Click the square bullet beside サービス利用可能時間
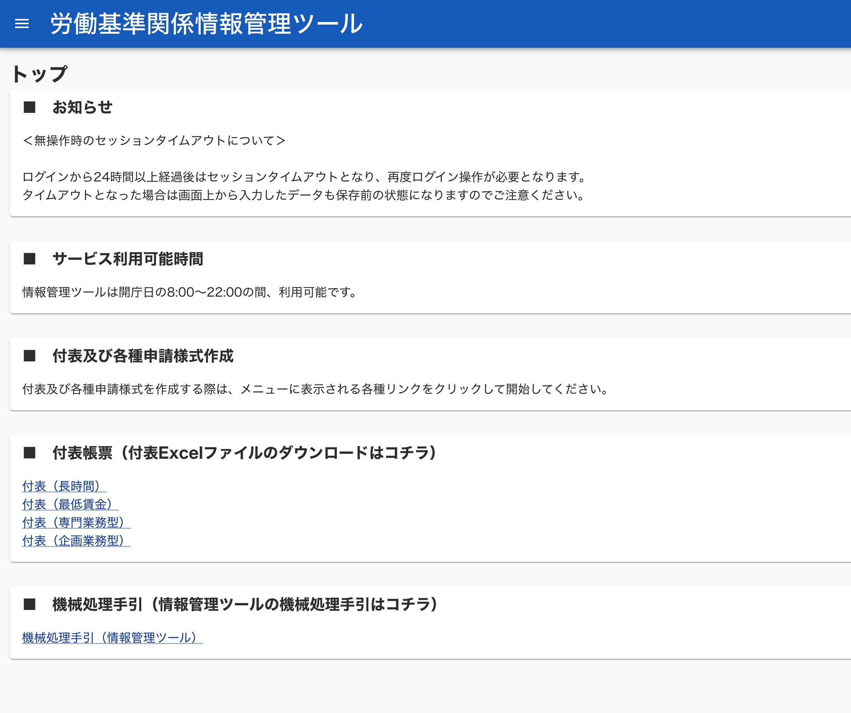 30,259
